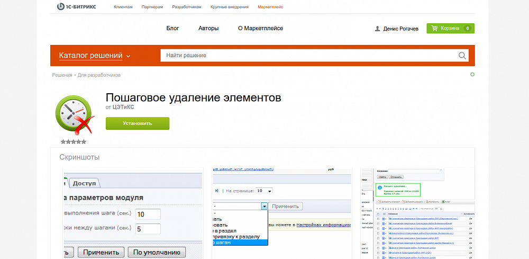The height and width of the screenshot is (259, 529).
Task: Click the shopping cart icon
Action: click(x=435, y=29)
